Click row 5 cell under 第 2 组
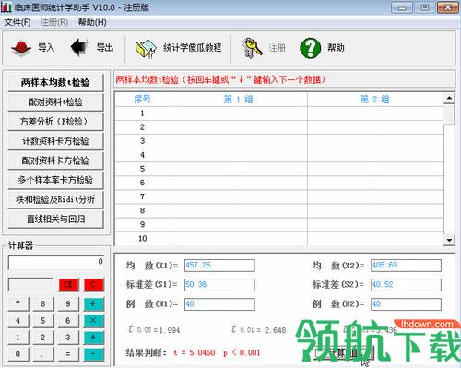 375,169
